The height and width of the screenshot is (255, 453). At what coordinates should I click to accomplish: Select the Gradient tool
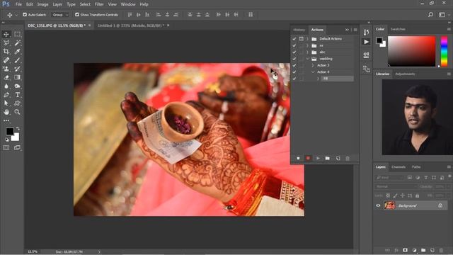tap(17, 77)
